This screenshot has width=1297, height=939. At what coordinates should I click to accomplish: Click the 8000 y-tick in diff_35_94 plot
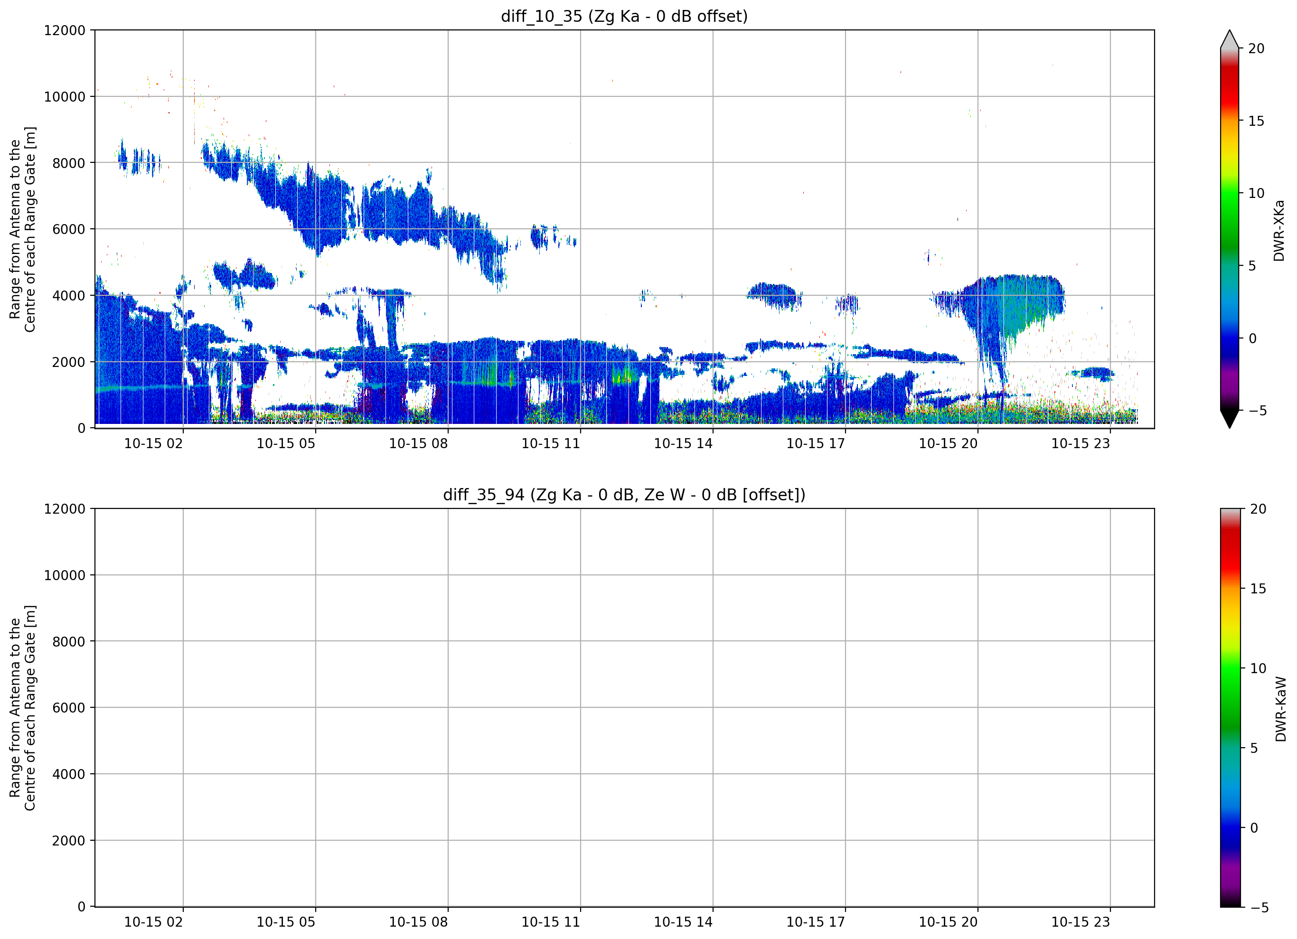[x=69, y=642]
